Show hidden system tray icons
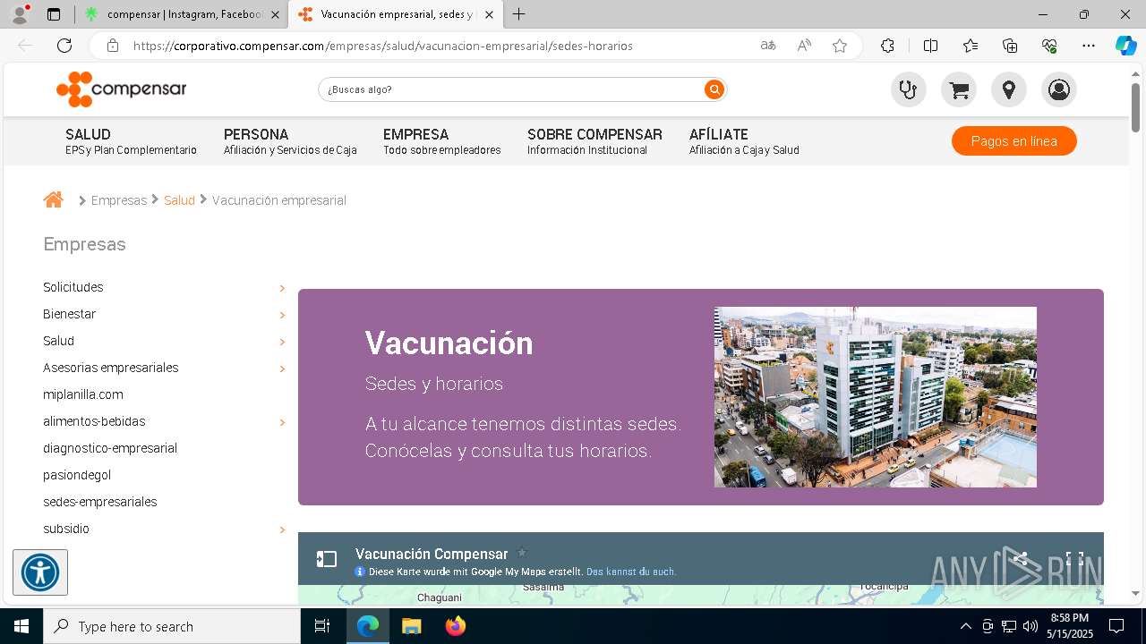 point(965,626)
